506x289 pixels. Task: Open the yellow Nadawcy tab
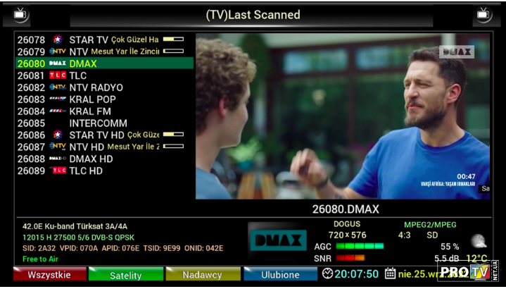click(x=202, y=275)
